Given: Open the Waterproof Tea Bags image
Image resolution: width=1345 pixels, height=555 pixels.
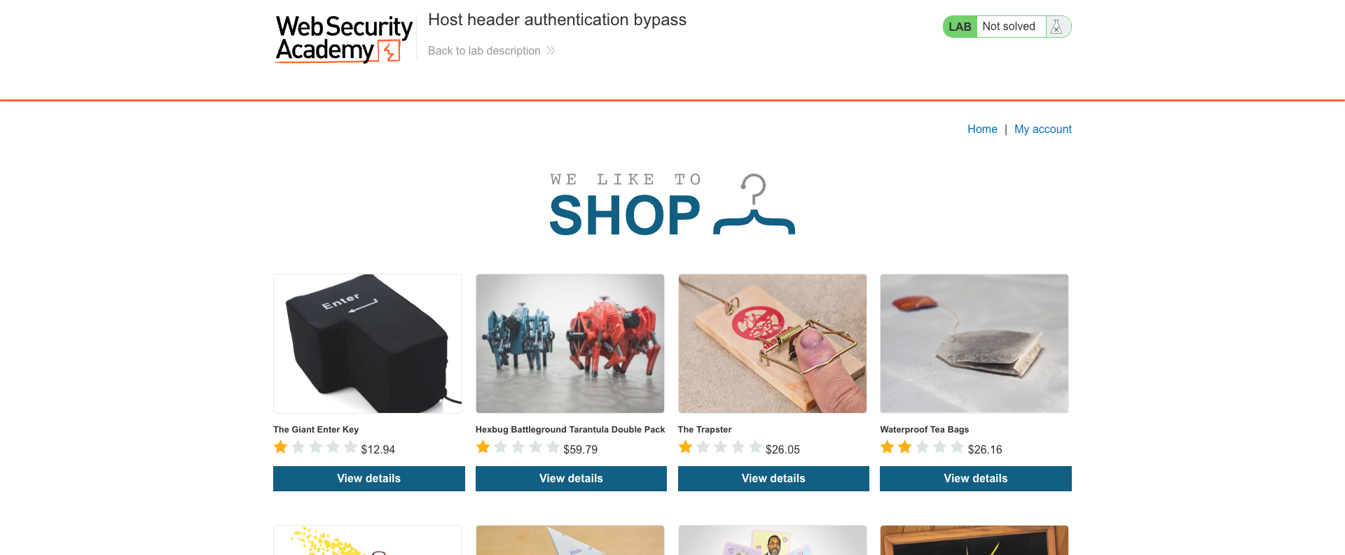Looking at the screenshot, I should (974, 344).
